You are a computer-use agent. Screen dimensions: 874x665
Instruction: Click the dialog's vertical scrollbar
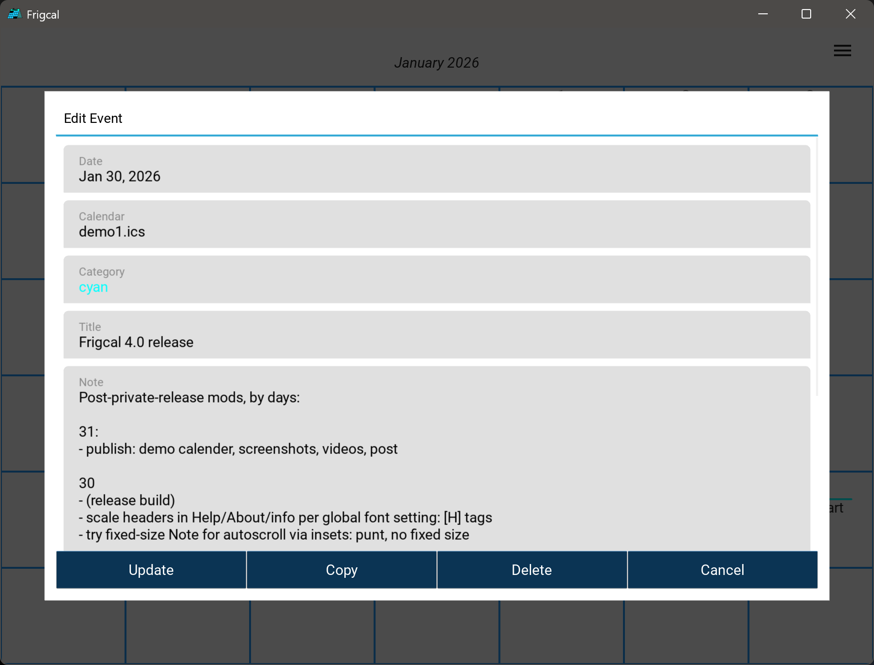[817, 267]
